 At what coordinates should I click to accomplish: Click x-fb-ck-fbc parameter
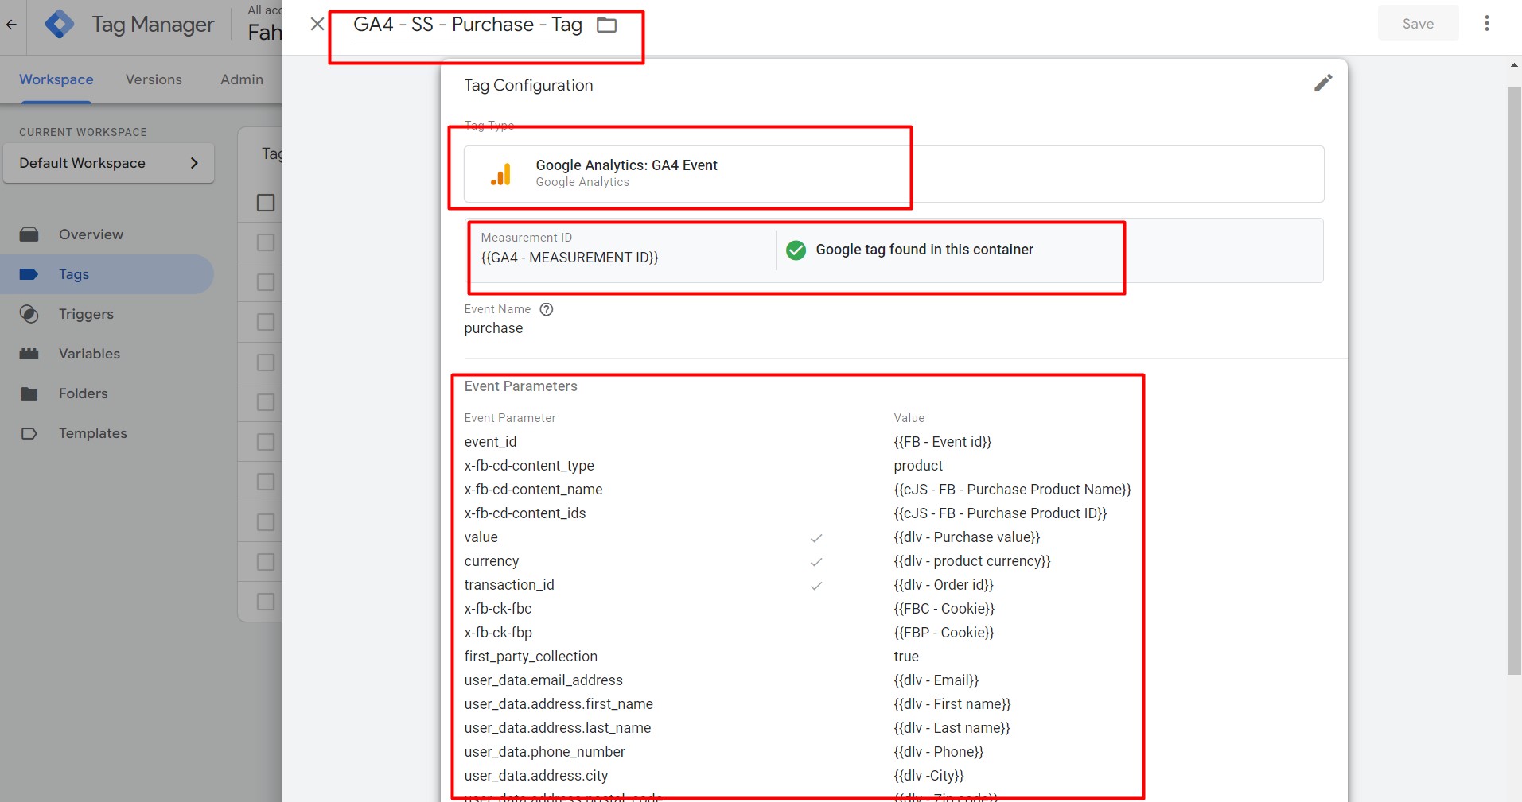[x=498, y=609]
